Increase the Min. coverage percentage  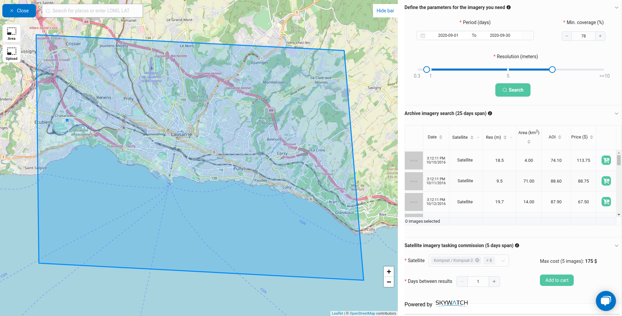coord(600,36)
